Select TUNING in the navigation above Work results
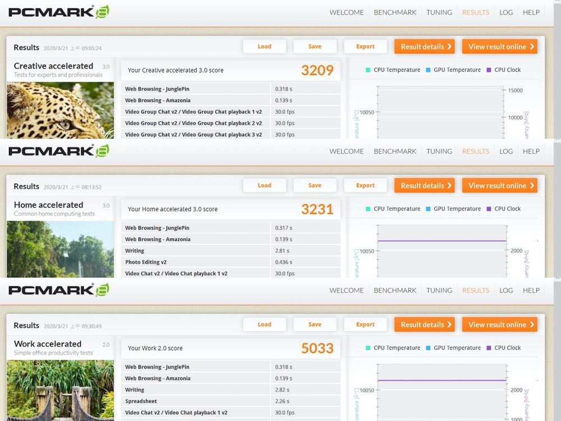The width and height of the screenshot is (561, 421). tap(439, 290)
